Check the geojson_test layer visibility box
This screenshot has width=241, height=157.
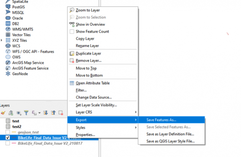[8, 132]
